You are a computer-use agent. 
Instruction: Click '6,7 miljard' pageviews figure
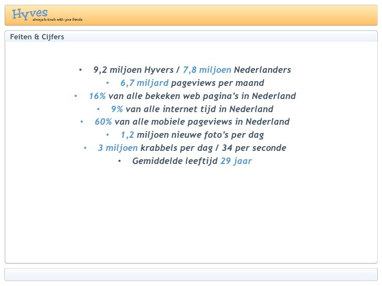tap(144, 83)
